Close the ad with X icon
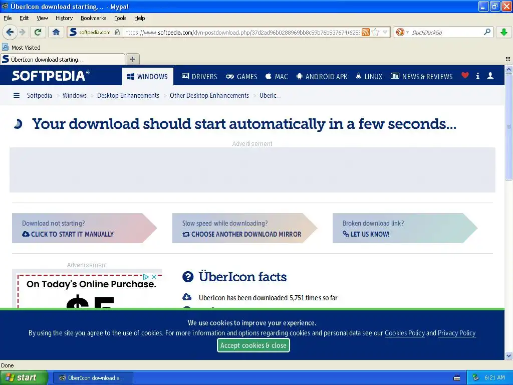Image resolution: width=513 pixels, height=385 pixels. [154, 277]
